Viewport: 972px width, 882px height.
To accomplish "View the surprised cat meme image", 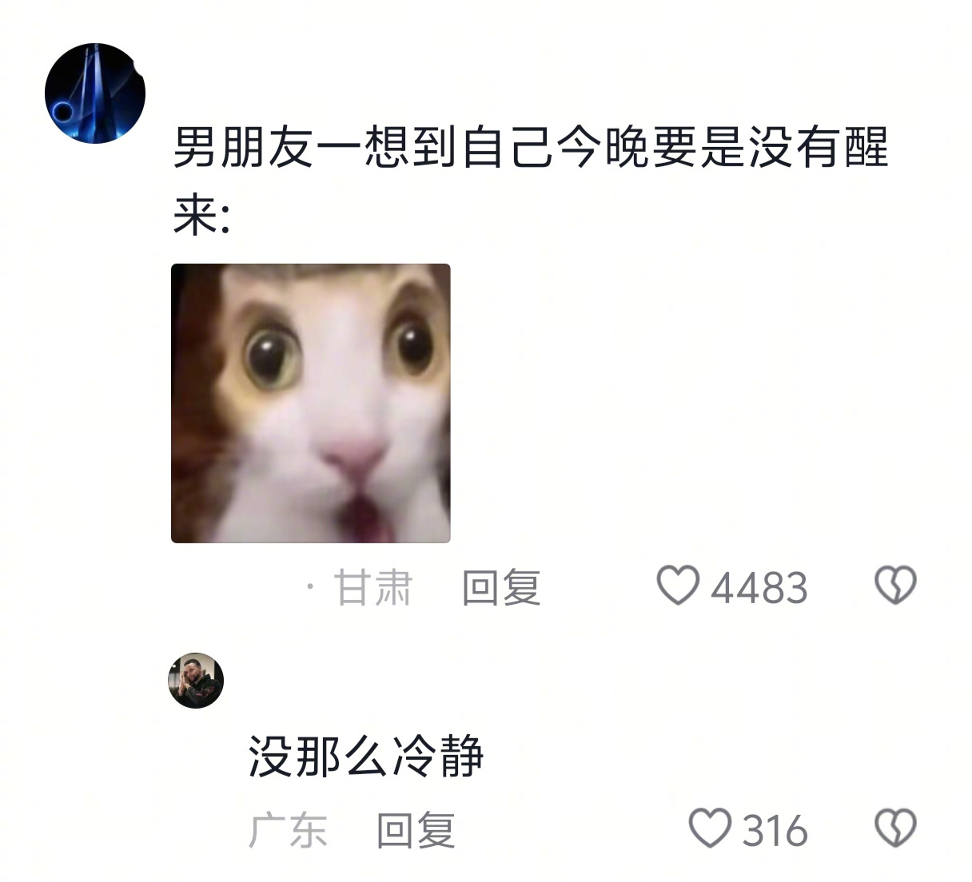I will click(311, 403).
